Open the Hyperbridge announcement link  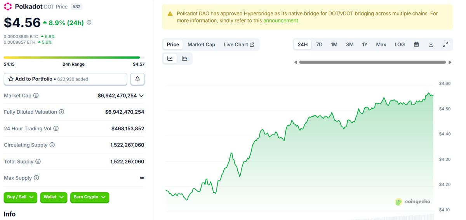[281, 20]
